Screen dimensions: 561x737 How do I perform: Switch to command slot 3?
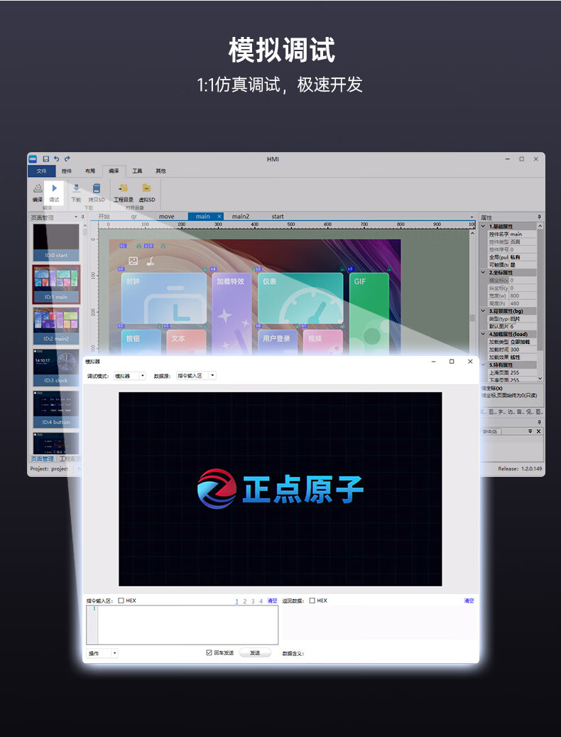coord(253,601)
